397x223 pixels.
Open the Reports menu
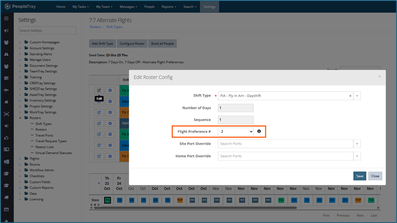coord(169,6)
